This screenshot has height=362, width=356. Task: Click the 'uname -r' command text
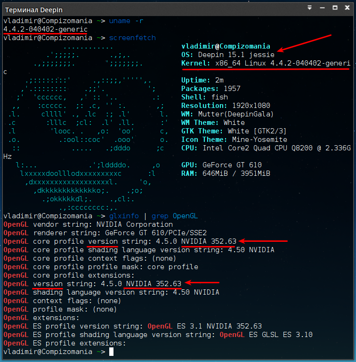point(126,21)
